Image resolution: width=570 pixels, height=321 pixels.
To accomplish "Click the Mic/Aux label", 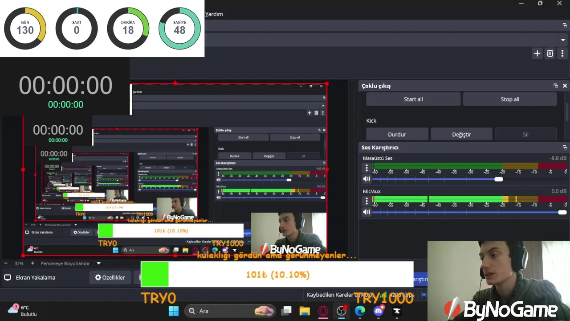I will point(372,191).
